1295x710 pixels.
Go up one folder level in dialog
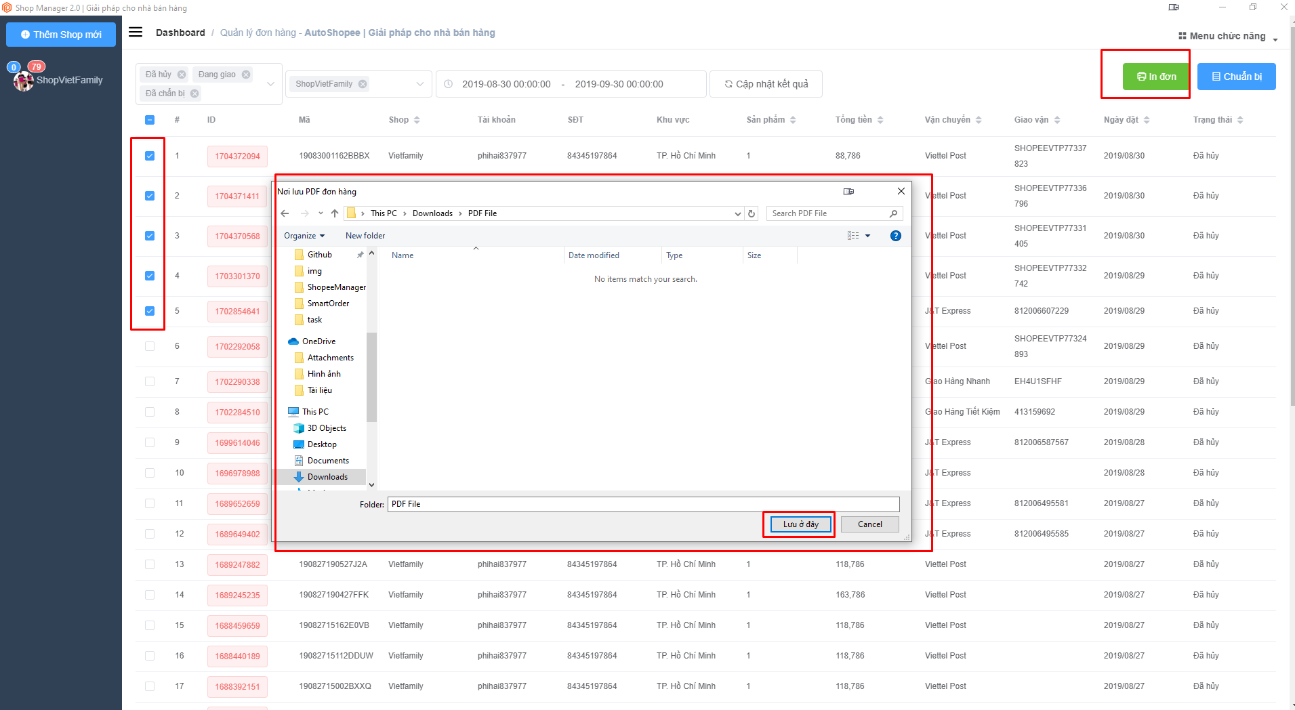pos(335,213)
